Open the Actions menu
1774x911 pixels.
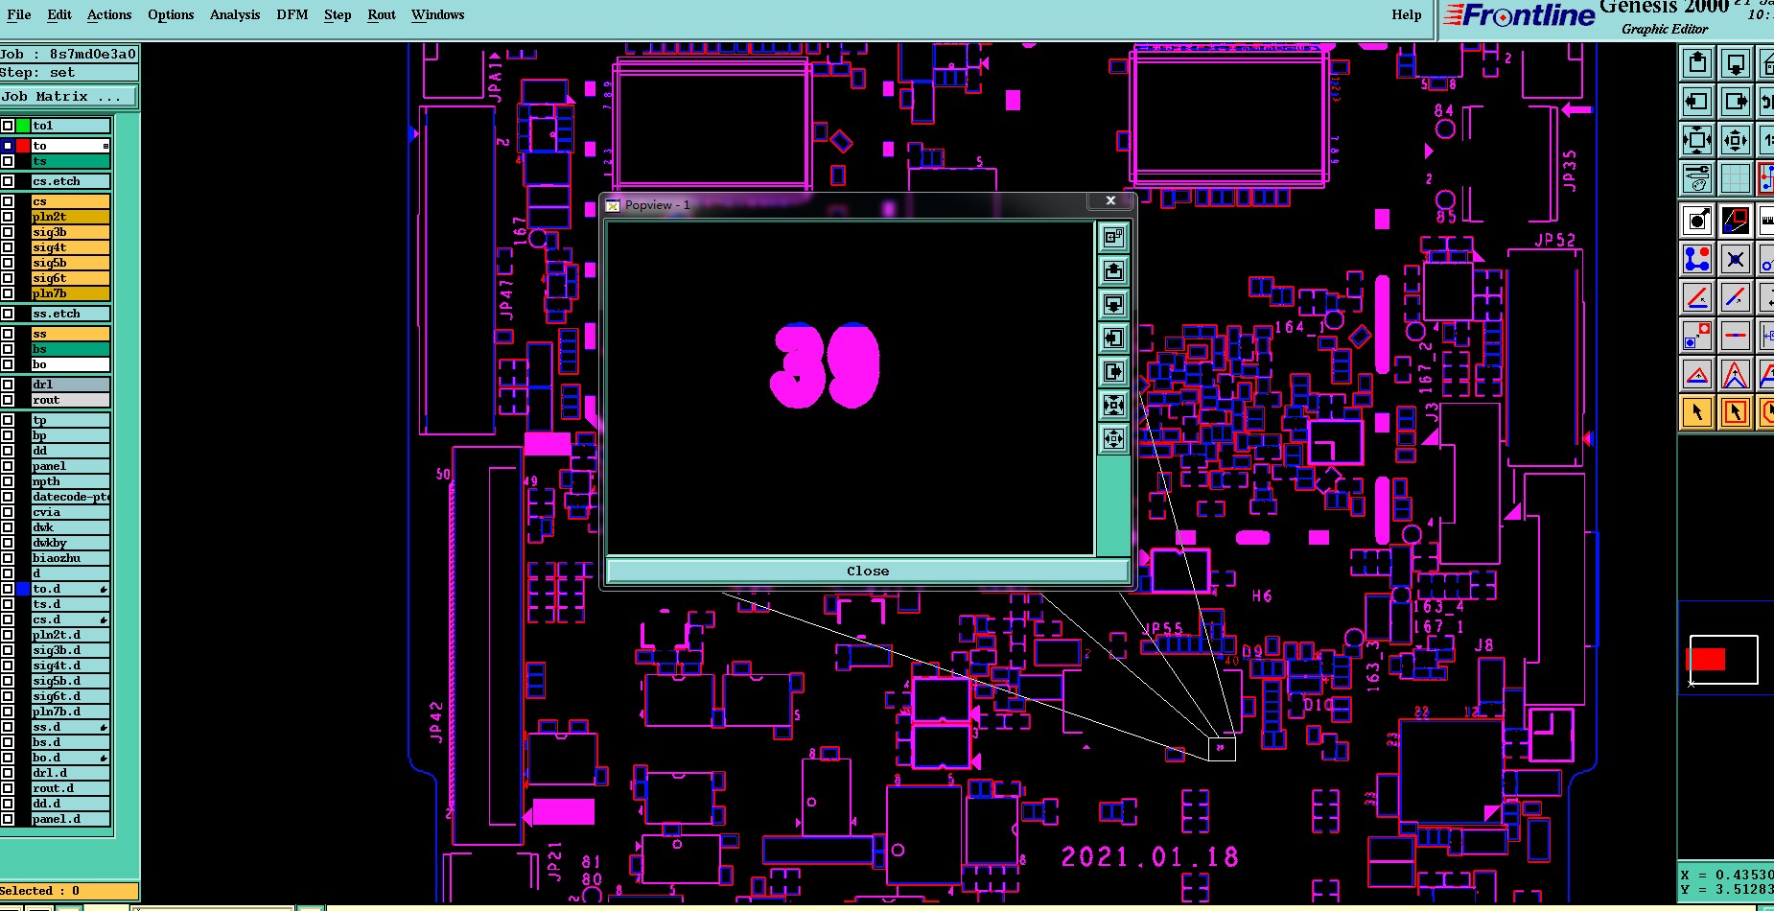(109, 14)
